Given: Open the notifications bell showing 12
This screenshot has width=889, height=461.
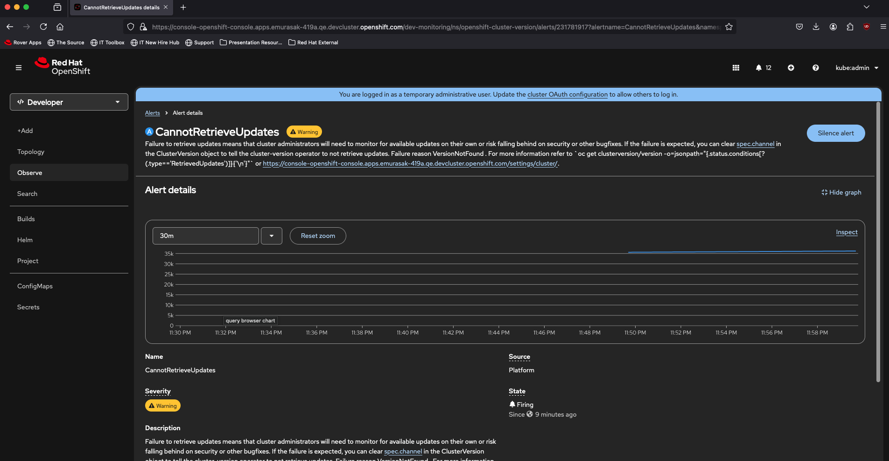Looking at the screenshot, I should (x=763, y=68).
